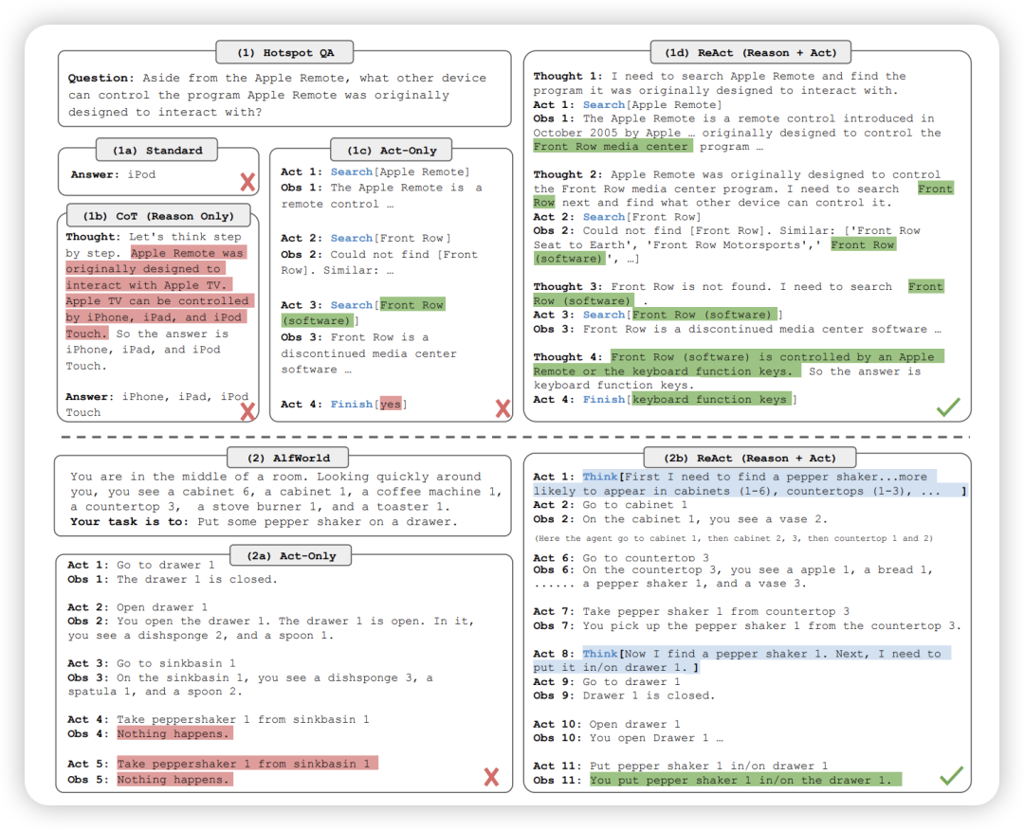
Task: Click the red X in the (1c) Act-Only panel
Action: pos(503,408)
